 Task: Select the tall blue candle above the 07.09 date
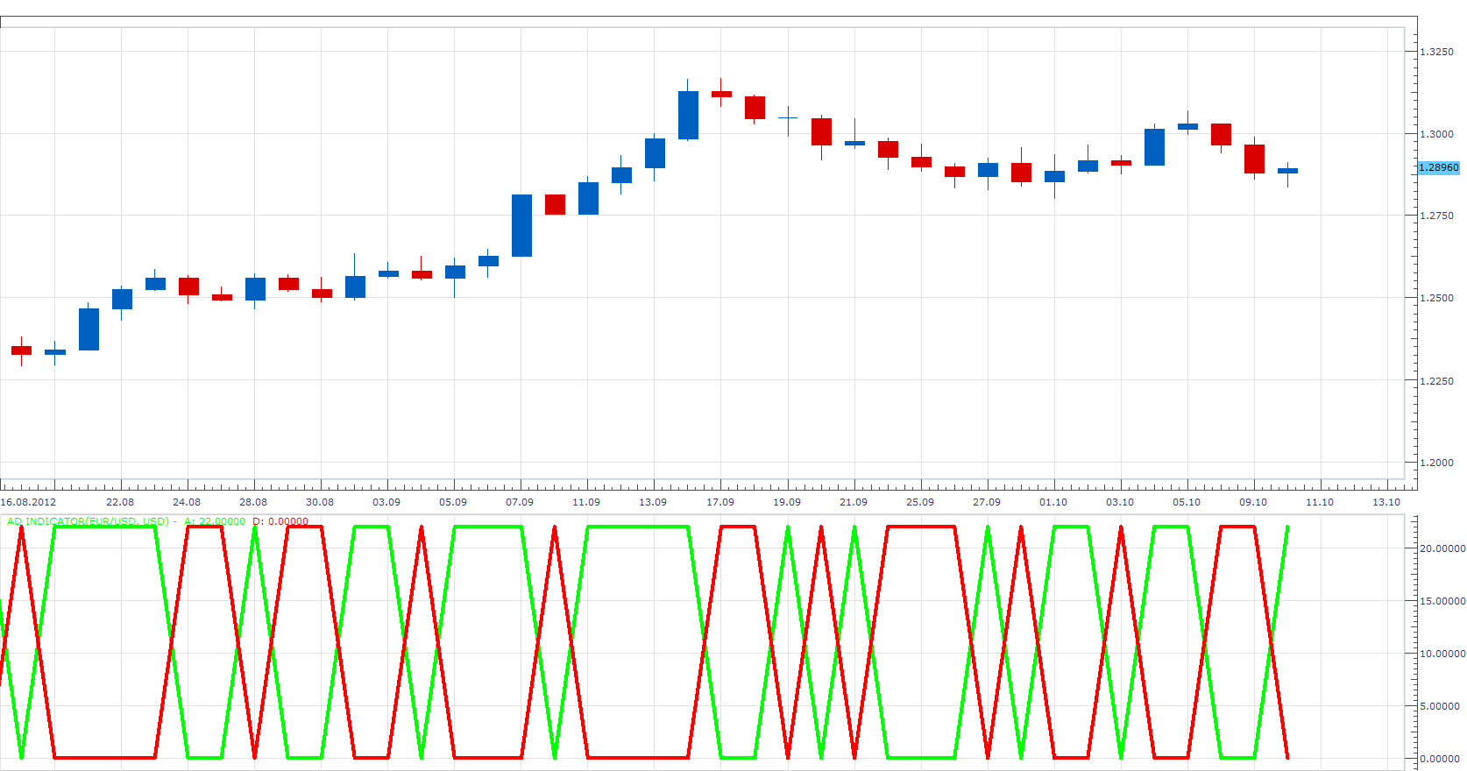(x=521, y=225)
